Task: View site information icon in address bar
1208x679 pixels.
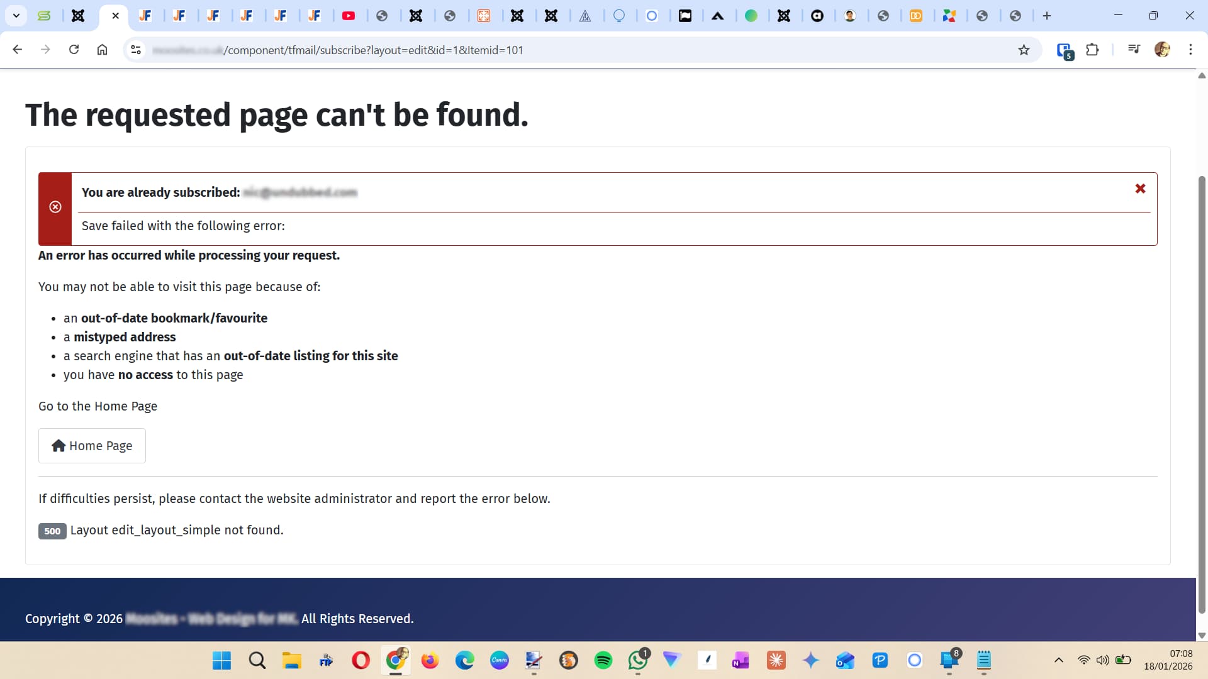Action: 135,50
